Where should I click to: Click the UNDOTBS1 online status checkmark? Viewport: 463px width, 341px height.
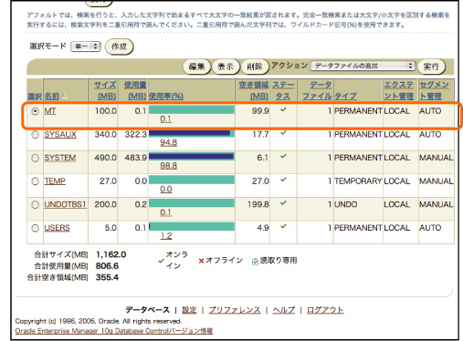(283, 202)
